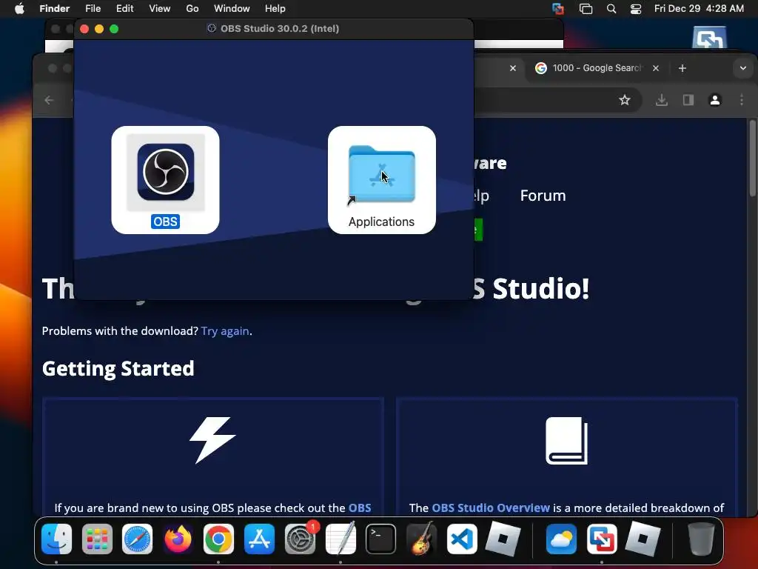Close the 1000 - Google Search tab

click(656, 68)
